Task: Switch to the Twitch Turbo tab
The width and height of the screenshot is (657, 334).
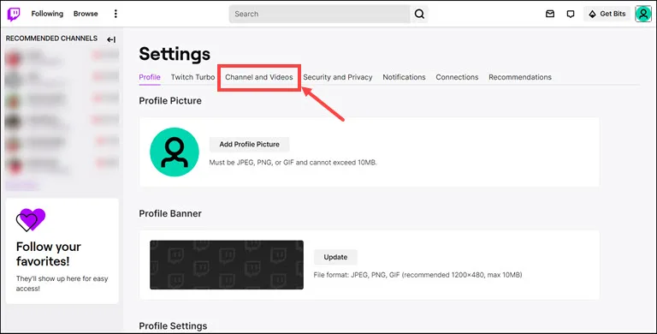Action: 192,77
